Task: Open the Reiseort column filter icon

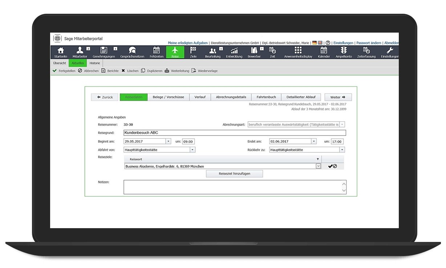Action: 318,159
